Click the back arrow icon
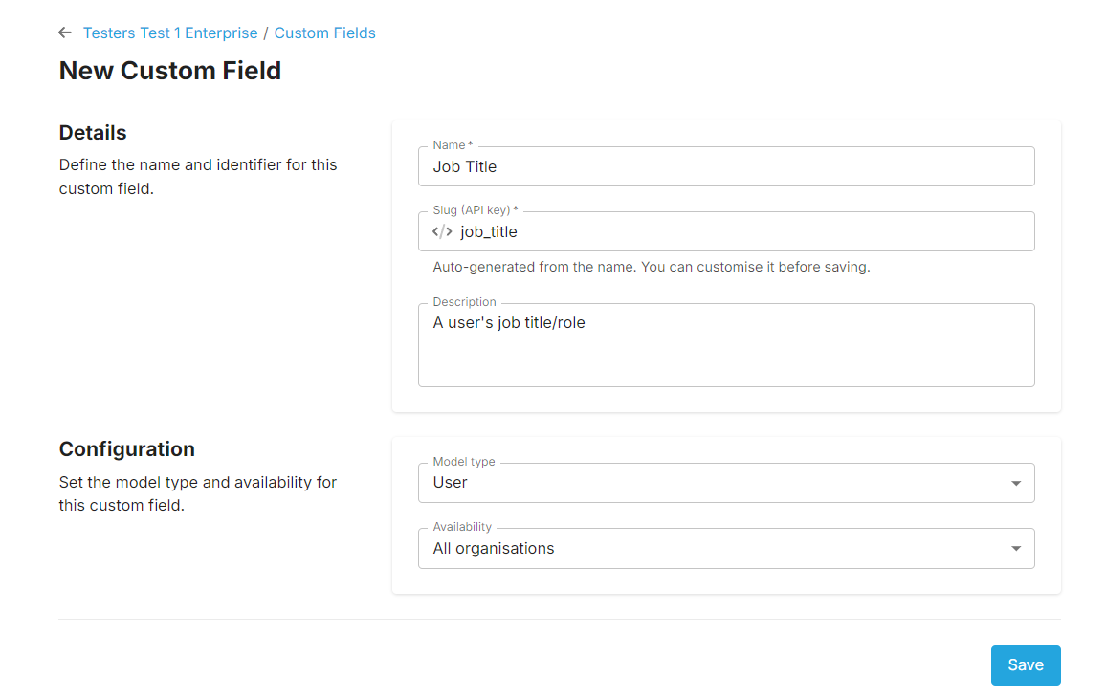 click(65, 33)
